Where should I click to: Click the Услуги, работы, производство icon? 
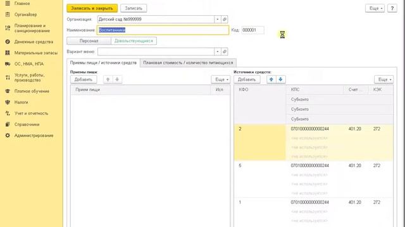pyautogui.click(x=8, y=77)
